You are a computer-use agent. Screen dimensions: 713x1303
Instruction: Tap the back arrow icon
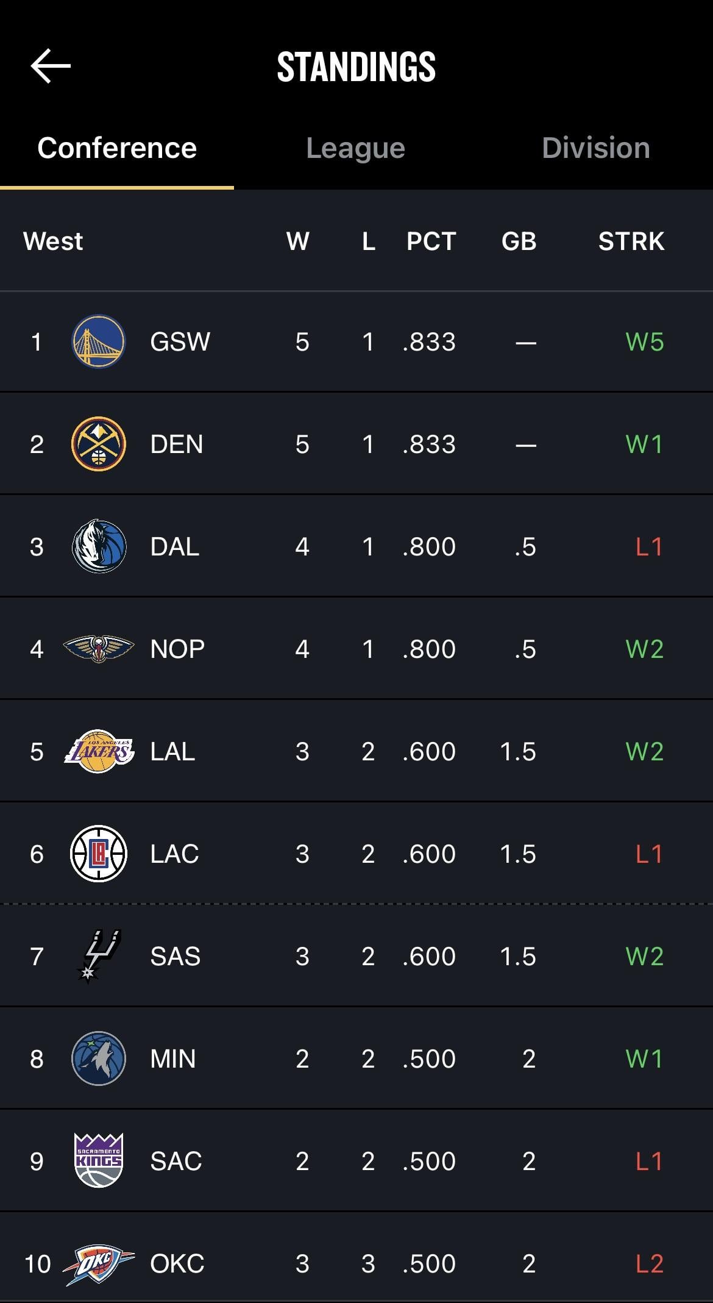click(51, 66)
